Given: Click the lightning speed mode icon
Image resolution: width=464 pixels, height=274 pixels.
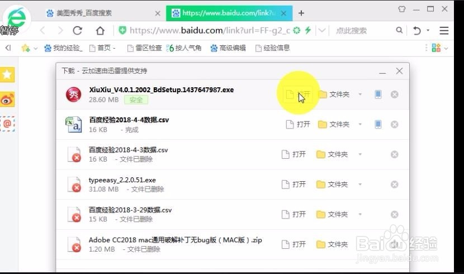Looking at the screenshot, I should 308,30.
